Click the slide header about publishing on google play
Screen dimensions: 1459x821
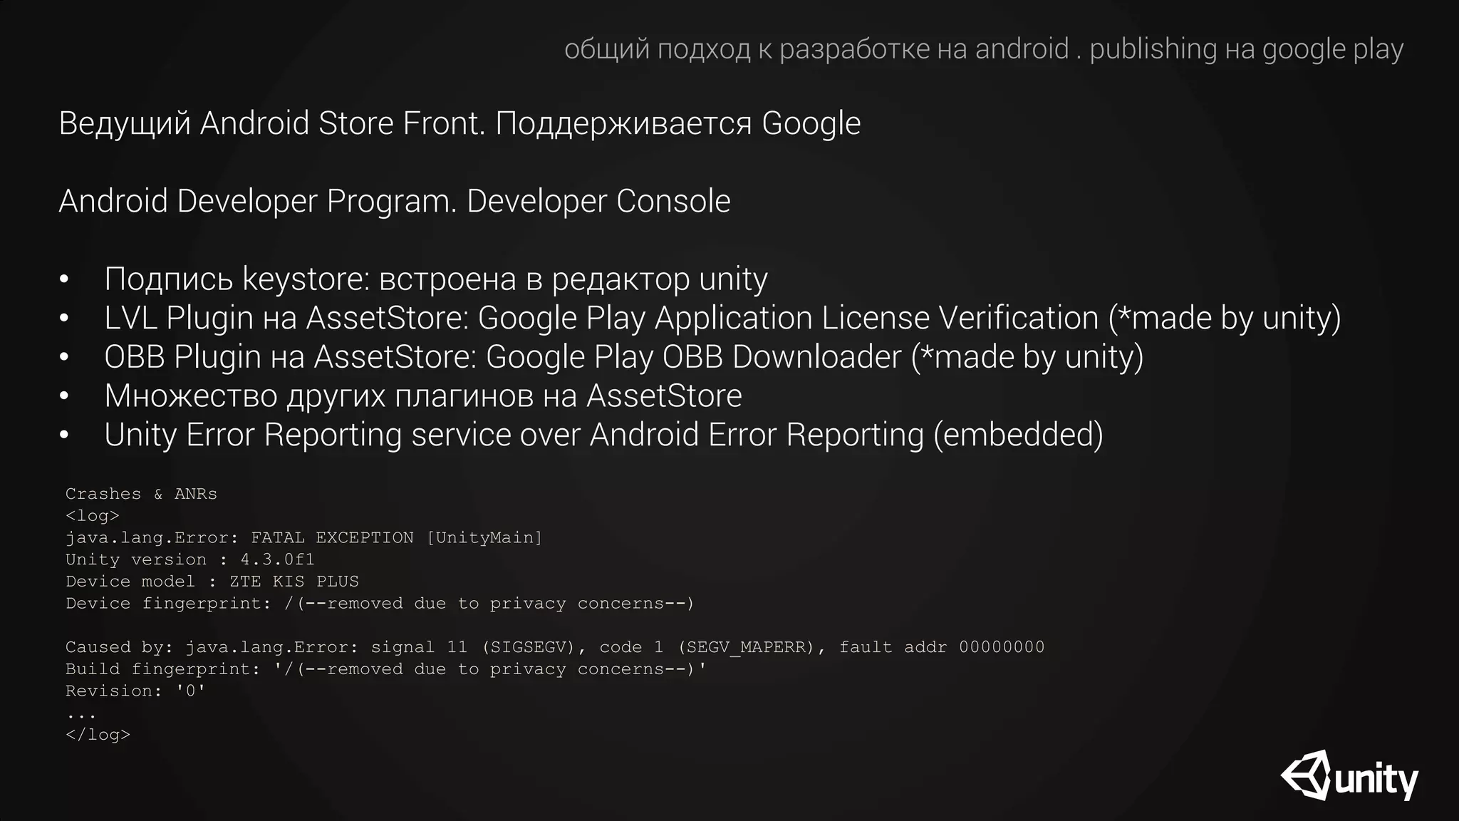click(x=984, y=49)
